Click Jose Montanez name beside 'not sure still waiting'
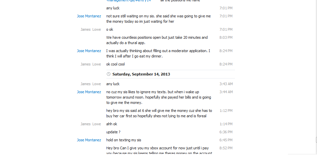Viewport: 317px width, 155px height. click(x=89, y=16)
